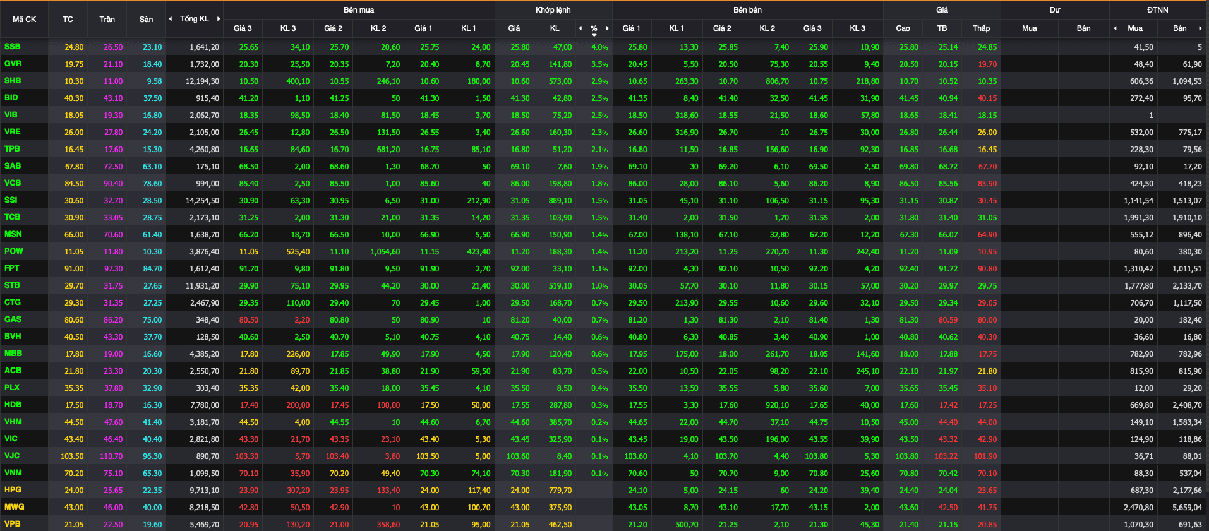Viewport: 1209px width, 531px height.
Task: Open stock symbol MSN
Action: [x=13, y=234]
